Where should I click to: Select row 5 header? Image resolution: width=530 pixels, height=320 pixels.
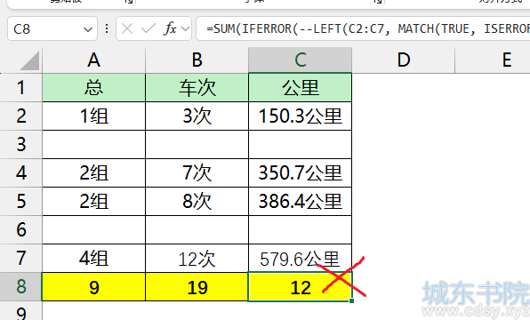pos(21,201)
